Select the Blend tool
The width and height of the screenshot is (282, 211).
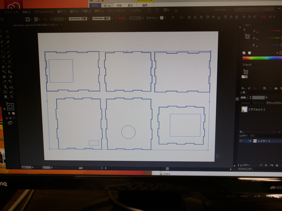10,82
